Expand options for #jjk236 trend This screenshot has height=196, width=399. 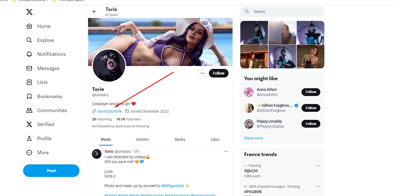[x=318, y=166]
